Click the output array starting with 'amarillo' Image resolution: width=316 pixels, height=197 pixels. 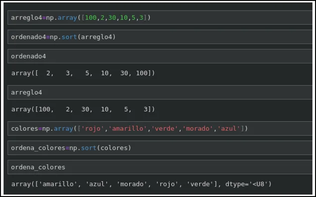tap(142, 184)
